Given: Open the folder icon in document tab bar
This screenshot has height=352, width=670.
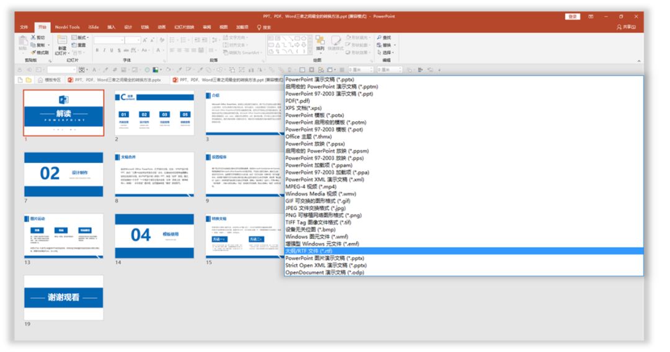Looking at the screenshot, I should point(29,80).
